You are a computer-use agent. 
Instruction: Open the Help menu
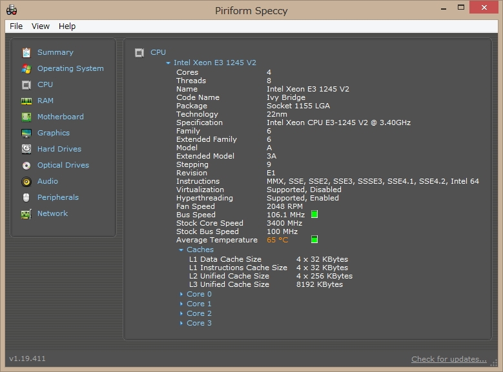click(x=67, y=26)
